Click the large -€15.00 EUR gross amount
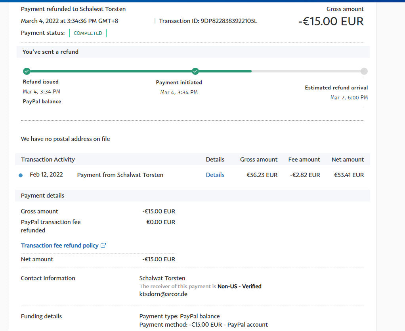 click(x=331, y=21)
